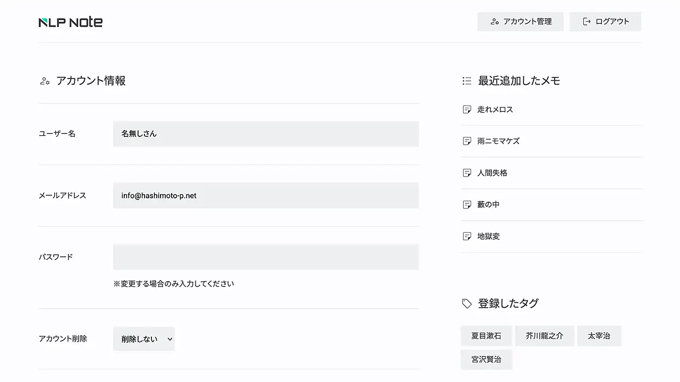Open the 雨ニモマケズ memo

click(x=498, y=141)
